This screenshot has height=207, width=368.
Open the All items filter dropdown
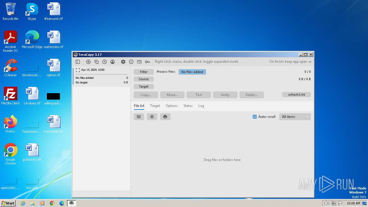[295, 117]
